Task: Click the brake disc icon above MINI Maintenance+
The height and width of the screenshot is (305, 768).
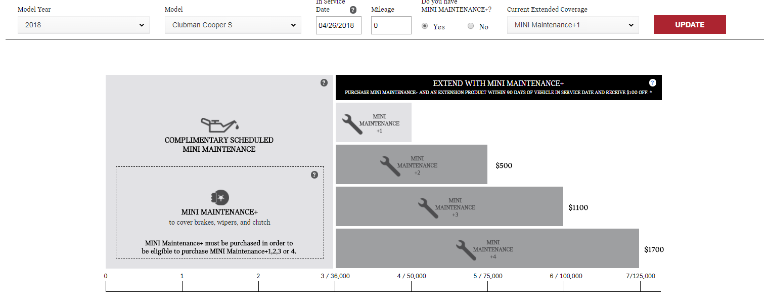Action: (219, 197)
